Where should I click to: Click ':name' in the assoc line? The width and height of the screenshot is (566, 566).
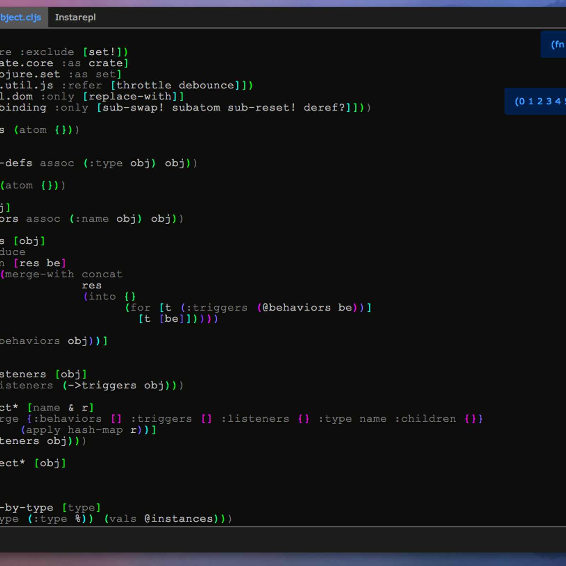tap(92, 219)
